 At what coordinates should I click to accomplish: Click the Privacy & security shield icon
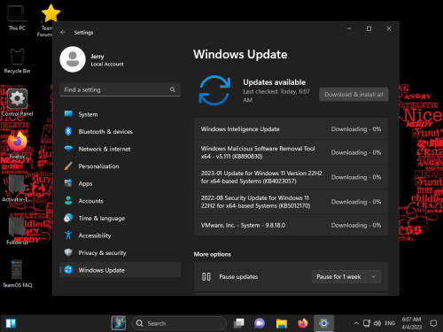point(68,252)
